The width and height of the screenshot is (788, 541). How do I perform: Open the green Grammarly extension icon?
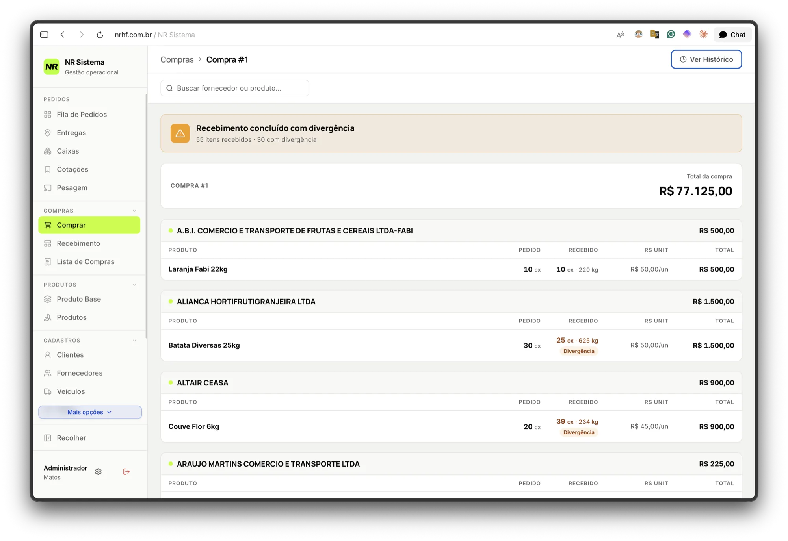pos(671,34)
